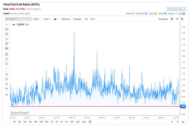The height and width of the screenshot is (125, 191).
Task: Click the trash delete drawings icon
Action: [6, 74]
